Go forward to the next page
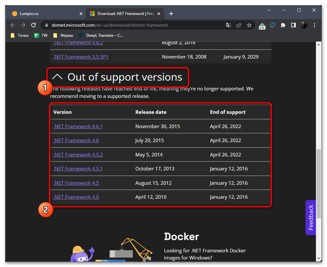 click(23, 25)
